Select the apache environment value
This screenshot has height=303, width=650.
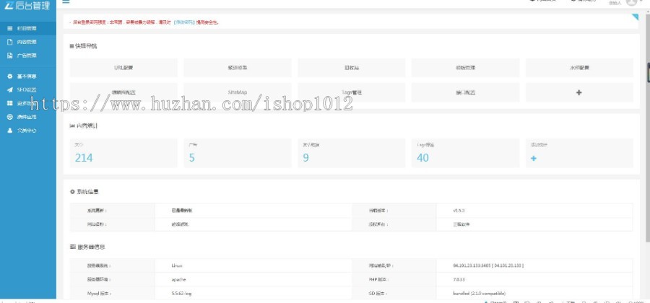[178, 279]
